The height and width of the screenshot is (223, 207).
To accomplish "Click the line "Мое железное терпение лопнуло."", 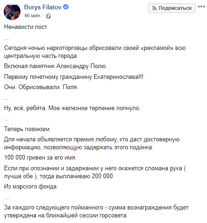I will click(94, 108).
